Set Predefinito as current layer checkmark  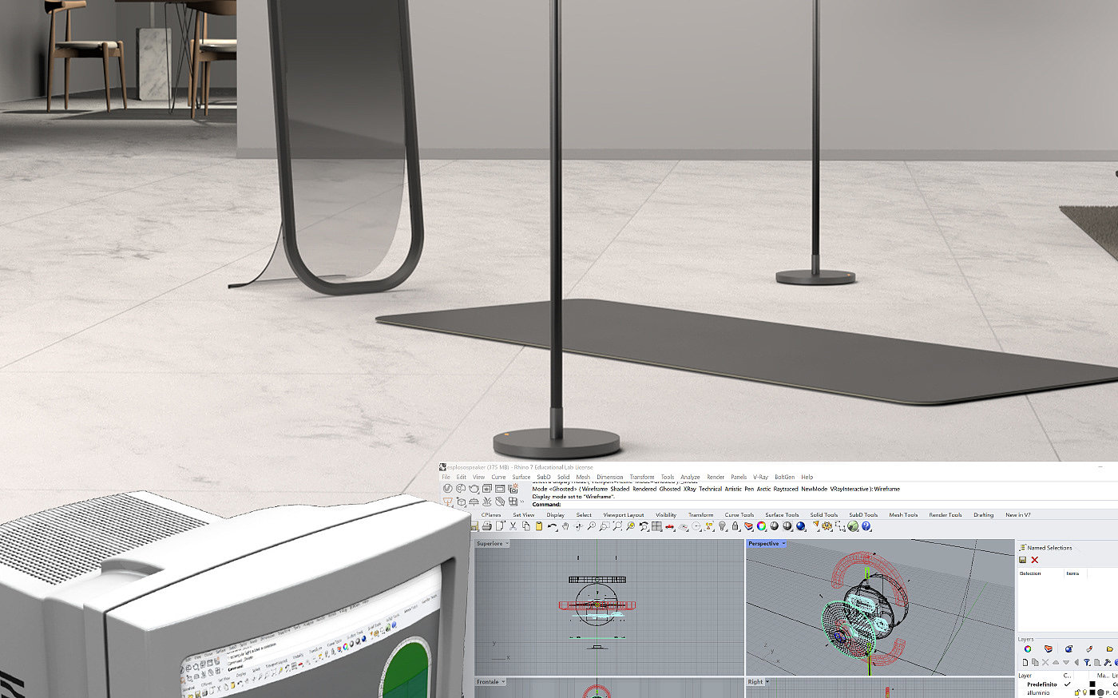pyautogui.click(x=1067, y=684)
